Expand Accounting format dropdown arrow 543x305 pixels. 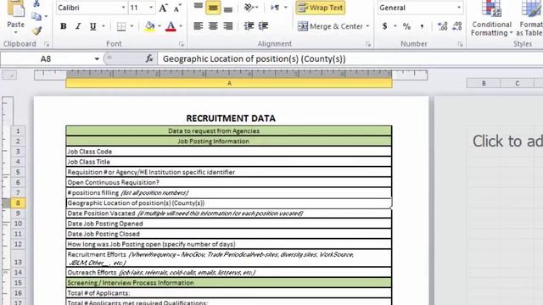click(395, 26)
